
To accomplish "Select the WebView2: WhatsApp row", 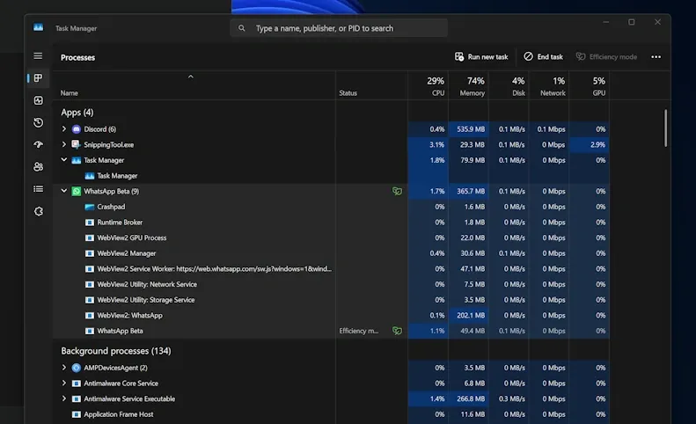I will pos(331,316).
